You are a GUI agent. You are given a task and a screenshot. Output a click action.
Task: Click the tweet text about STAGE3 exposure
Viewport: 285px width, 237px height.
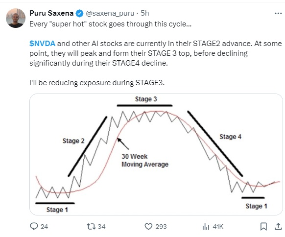[x=97, y=83]
